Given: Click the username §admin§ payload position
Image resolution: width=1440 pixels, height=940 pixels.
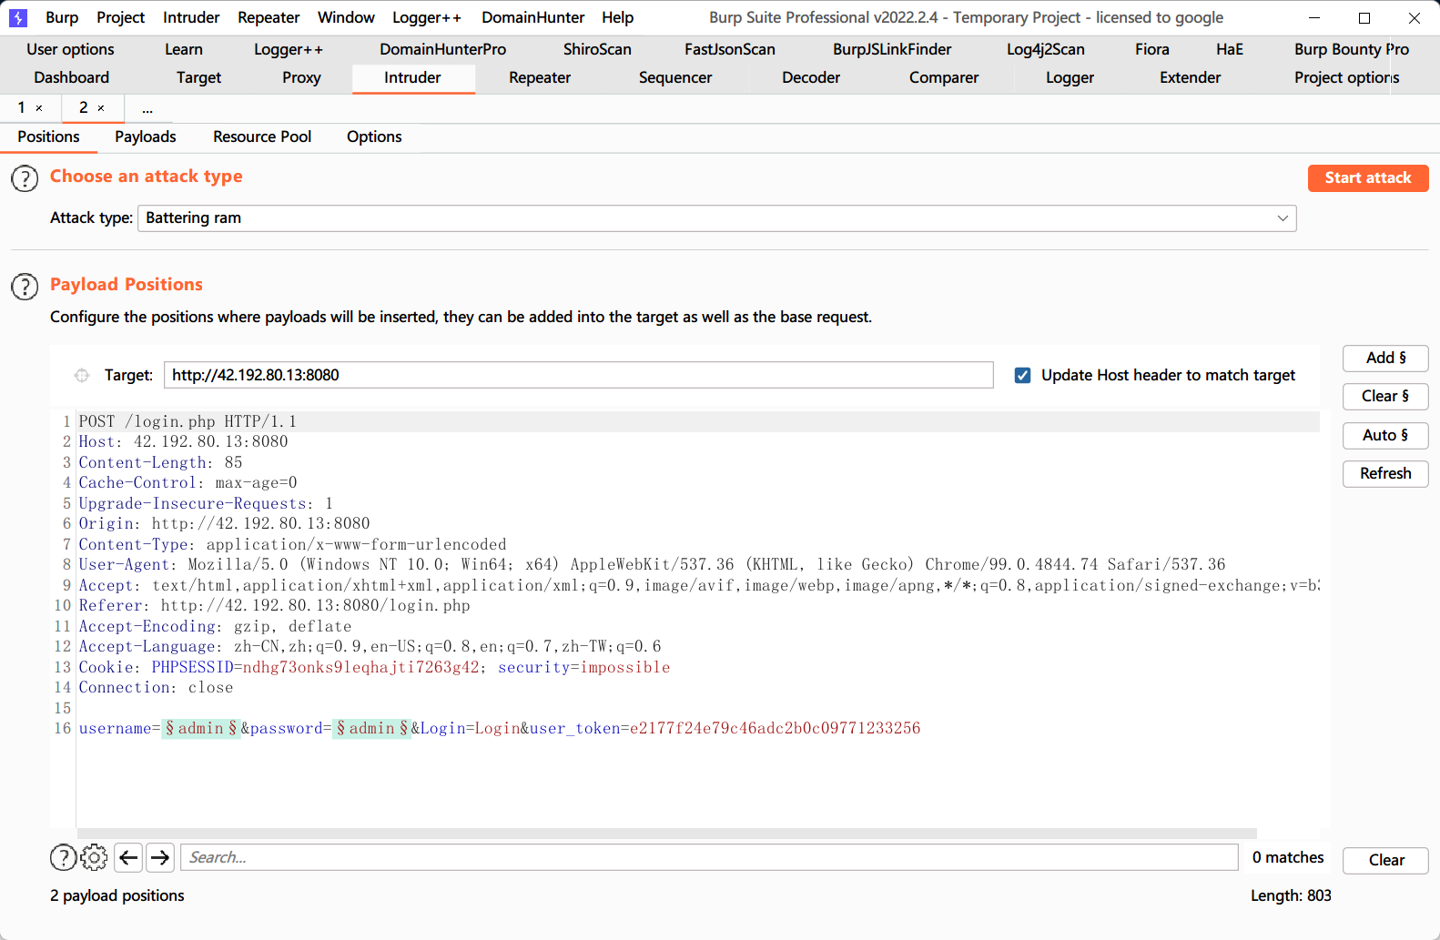Looking at the screenshot, I should coord(201,728).
